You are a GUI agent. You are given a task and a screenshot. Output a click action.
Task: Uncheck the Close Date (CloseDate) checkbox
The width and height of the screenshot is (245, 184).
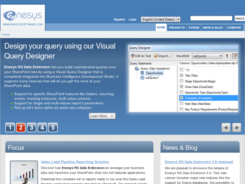click(x=181, y=86)
